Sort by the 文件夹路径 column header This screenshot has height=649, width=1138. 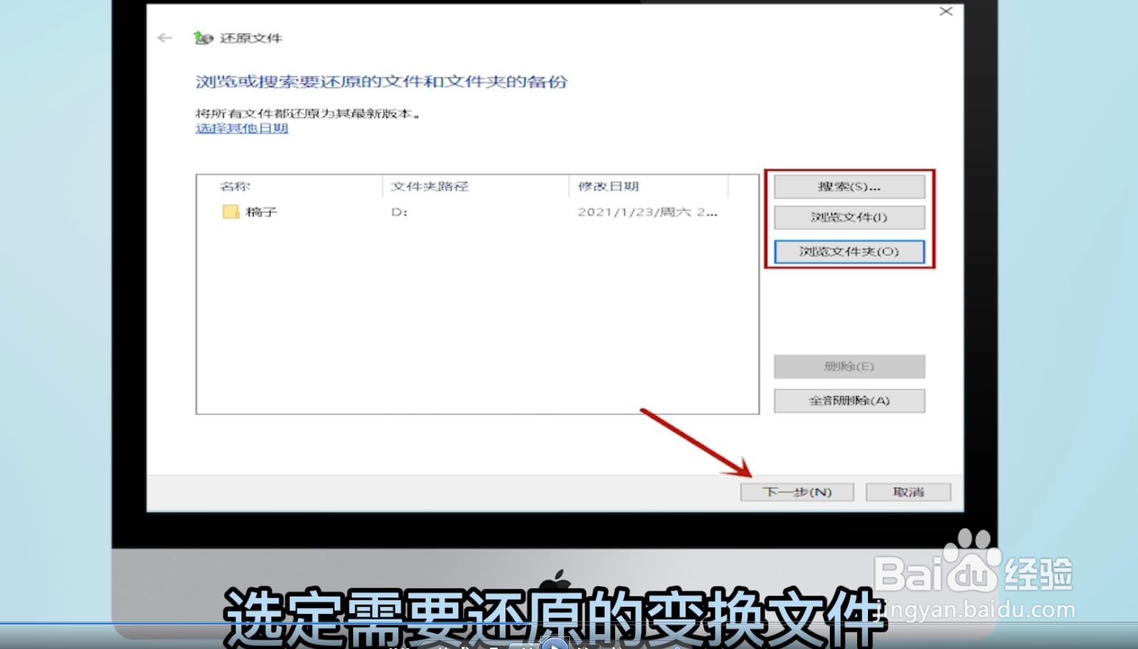tap(476, 186)
